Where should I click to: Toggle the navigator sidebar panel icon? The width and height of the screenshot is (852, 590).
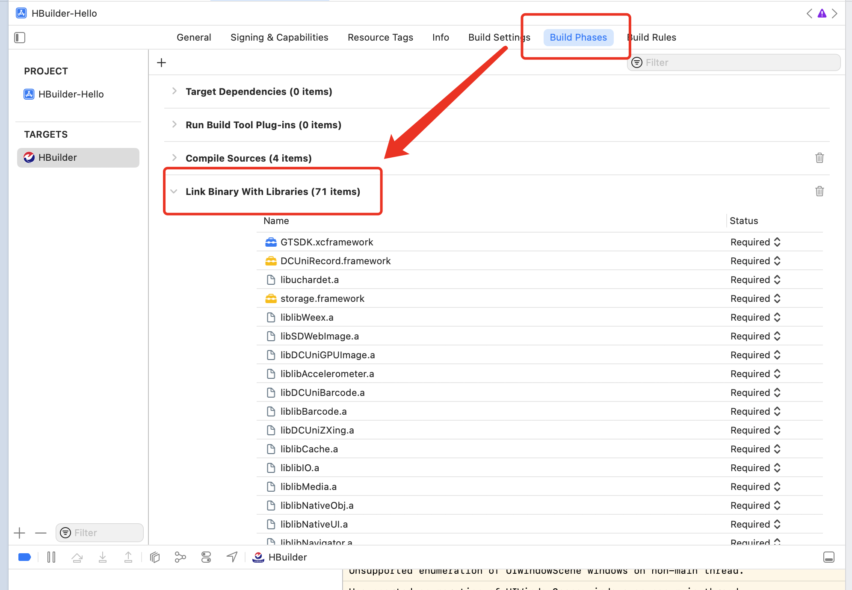(20, 38)
